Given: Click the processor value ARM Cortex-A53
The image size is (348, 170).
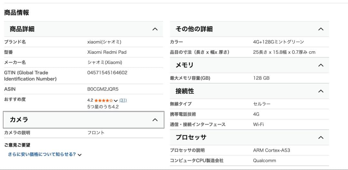Looking at the screenshot, I should click(x=271, y=150).
